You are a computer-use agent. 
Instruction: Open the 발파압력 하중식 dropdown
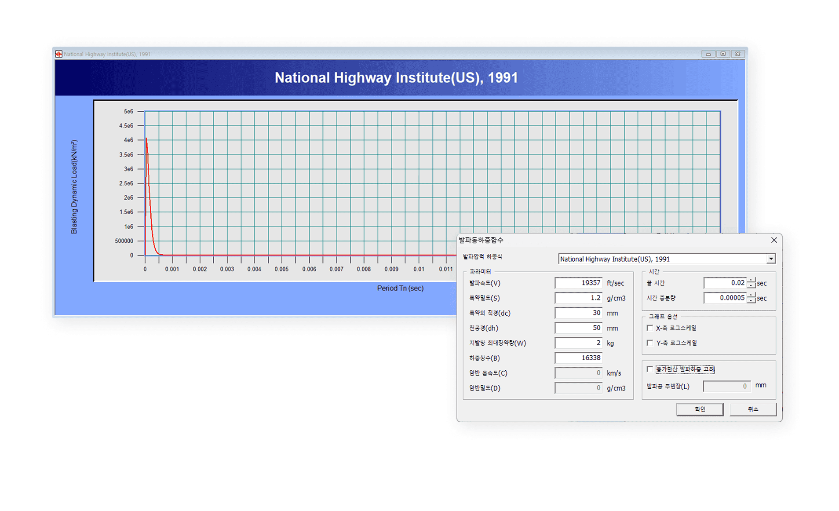coord(771,259)
